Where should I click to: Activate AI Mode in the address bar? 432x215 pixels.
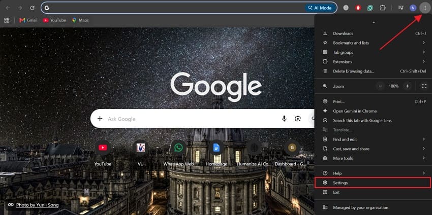tap(320, 8)
